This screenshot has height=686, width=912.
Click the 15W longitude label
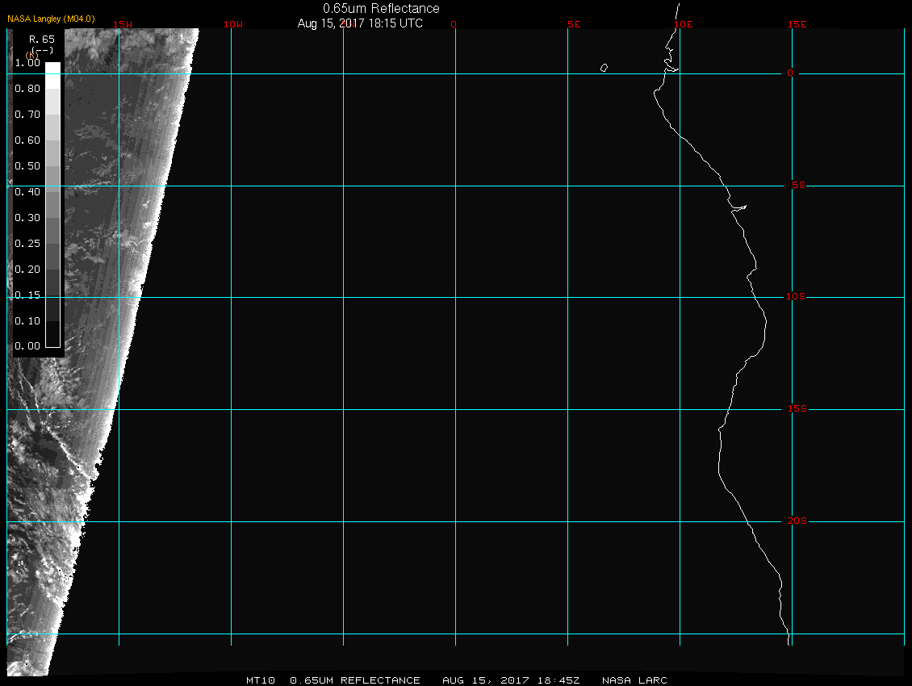[x=123, y=24]
